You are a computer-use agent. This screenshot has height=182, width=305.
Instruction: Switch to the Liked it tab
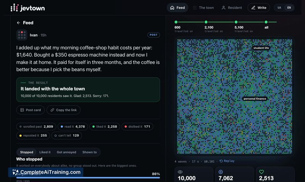click(45, 152)
